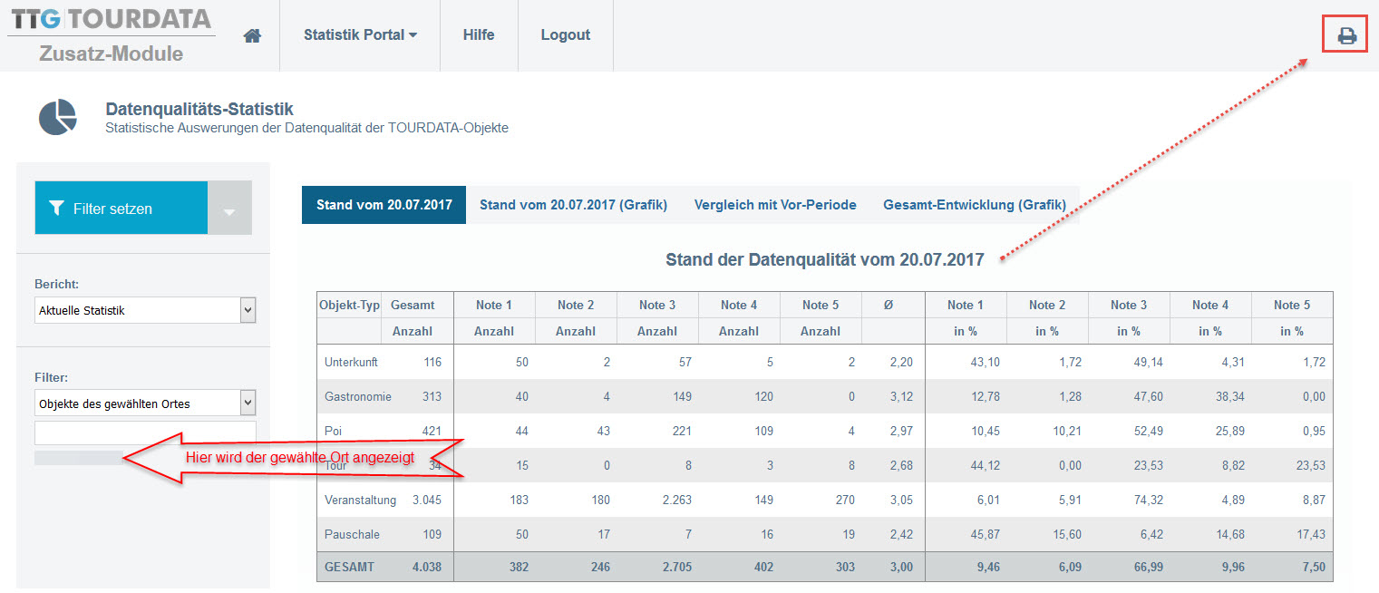Image resolution: width=1379 pixels, height=593 pixels.
Task: Click GESAMT total value 4.038
Action: [427, 568]
